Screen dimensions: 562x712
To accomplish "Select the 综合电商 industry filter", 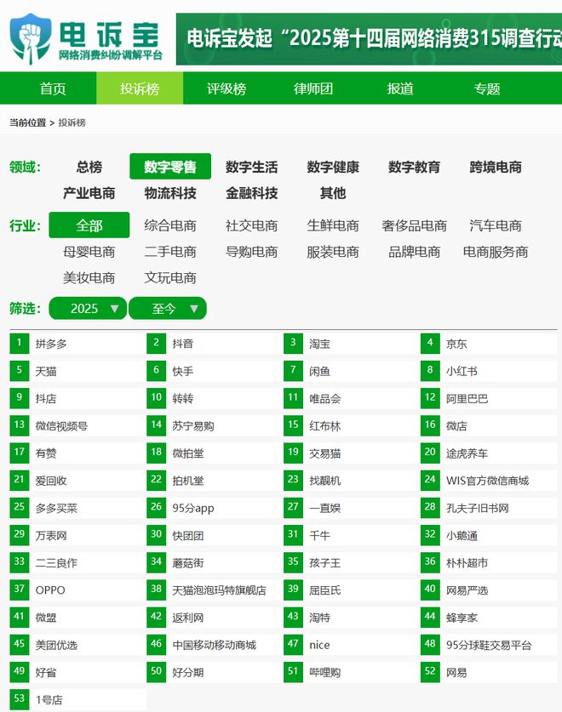I will [170, 225].
